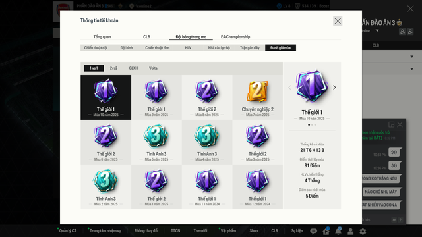This screenshot has height=237, width=422.
Task: Open Quản lý CT in bottom bar
Action: click(67, 231)
